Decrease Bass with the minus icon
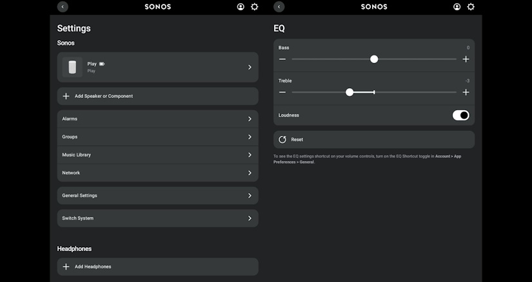Screen dimensions: 532x282 [282, 59]
